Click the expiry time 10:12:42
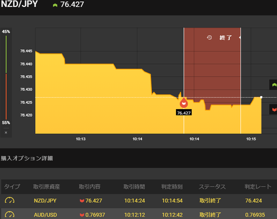The width and height of the screenshot is (277, 219). click(x=173, y=215)
